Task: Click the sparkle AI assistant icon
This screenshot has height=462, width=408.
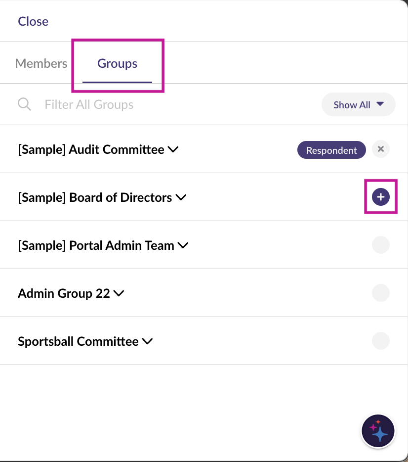Action: coord(378,431)
